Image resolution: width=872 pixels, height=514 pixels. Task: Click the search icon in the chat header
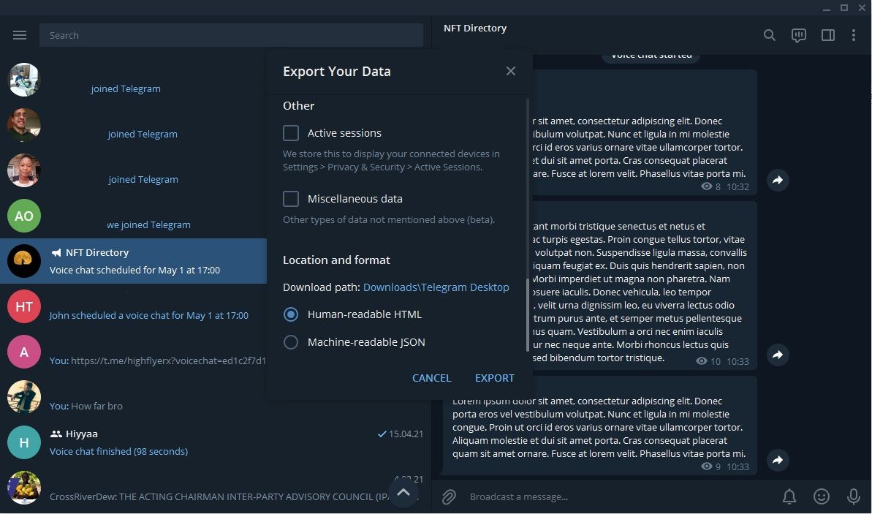click(769, 34)
